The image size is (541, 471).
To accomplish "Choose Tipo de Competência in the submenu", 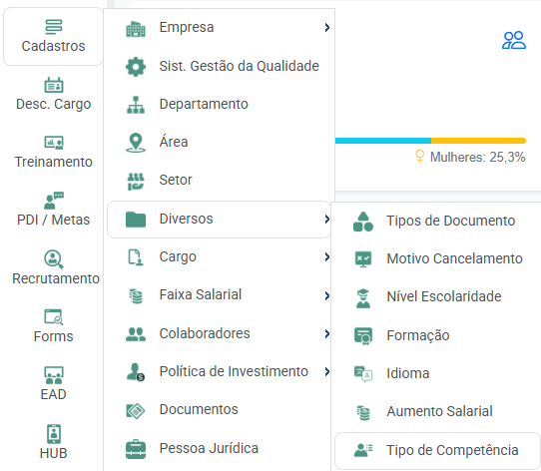I will (x=437, y=450).
